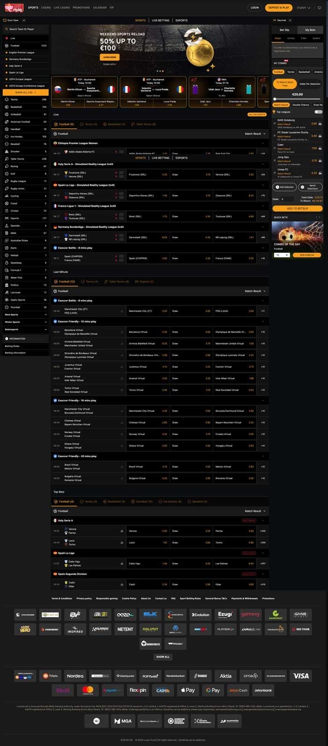
Task: Select Esports icon in sidebar
Action: (7, 218)
